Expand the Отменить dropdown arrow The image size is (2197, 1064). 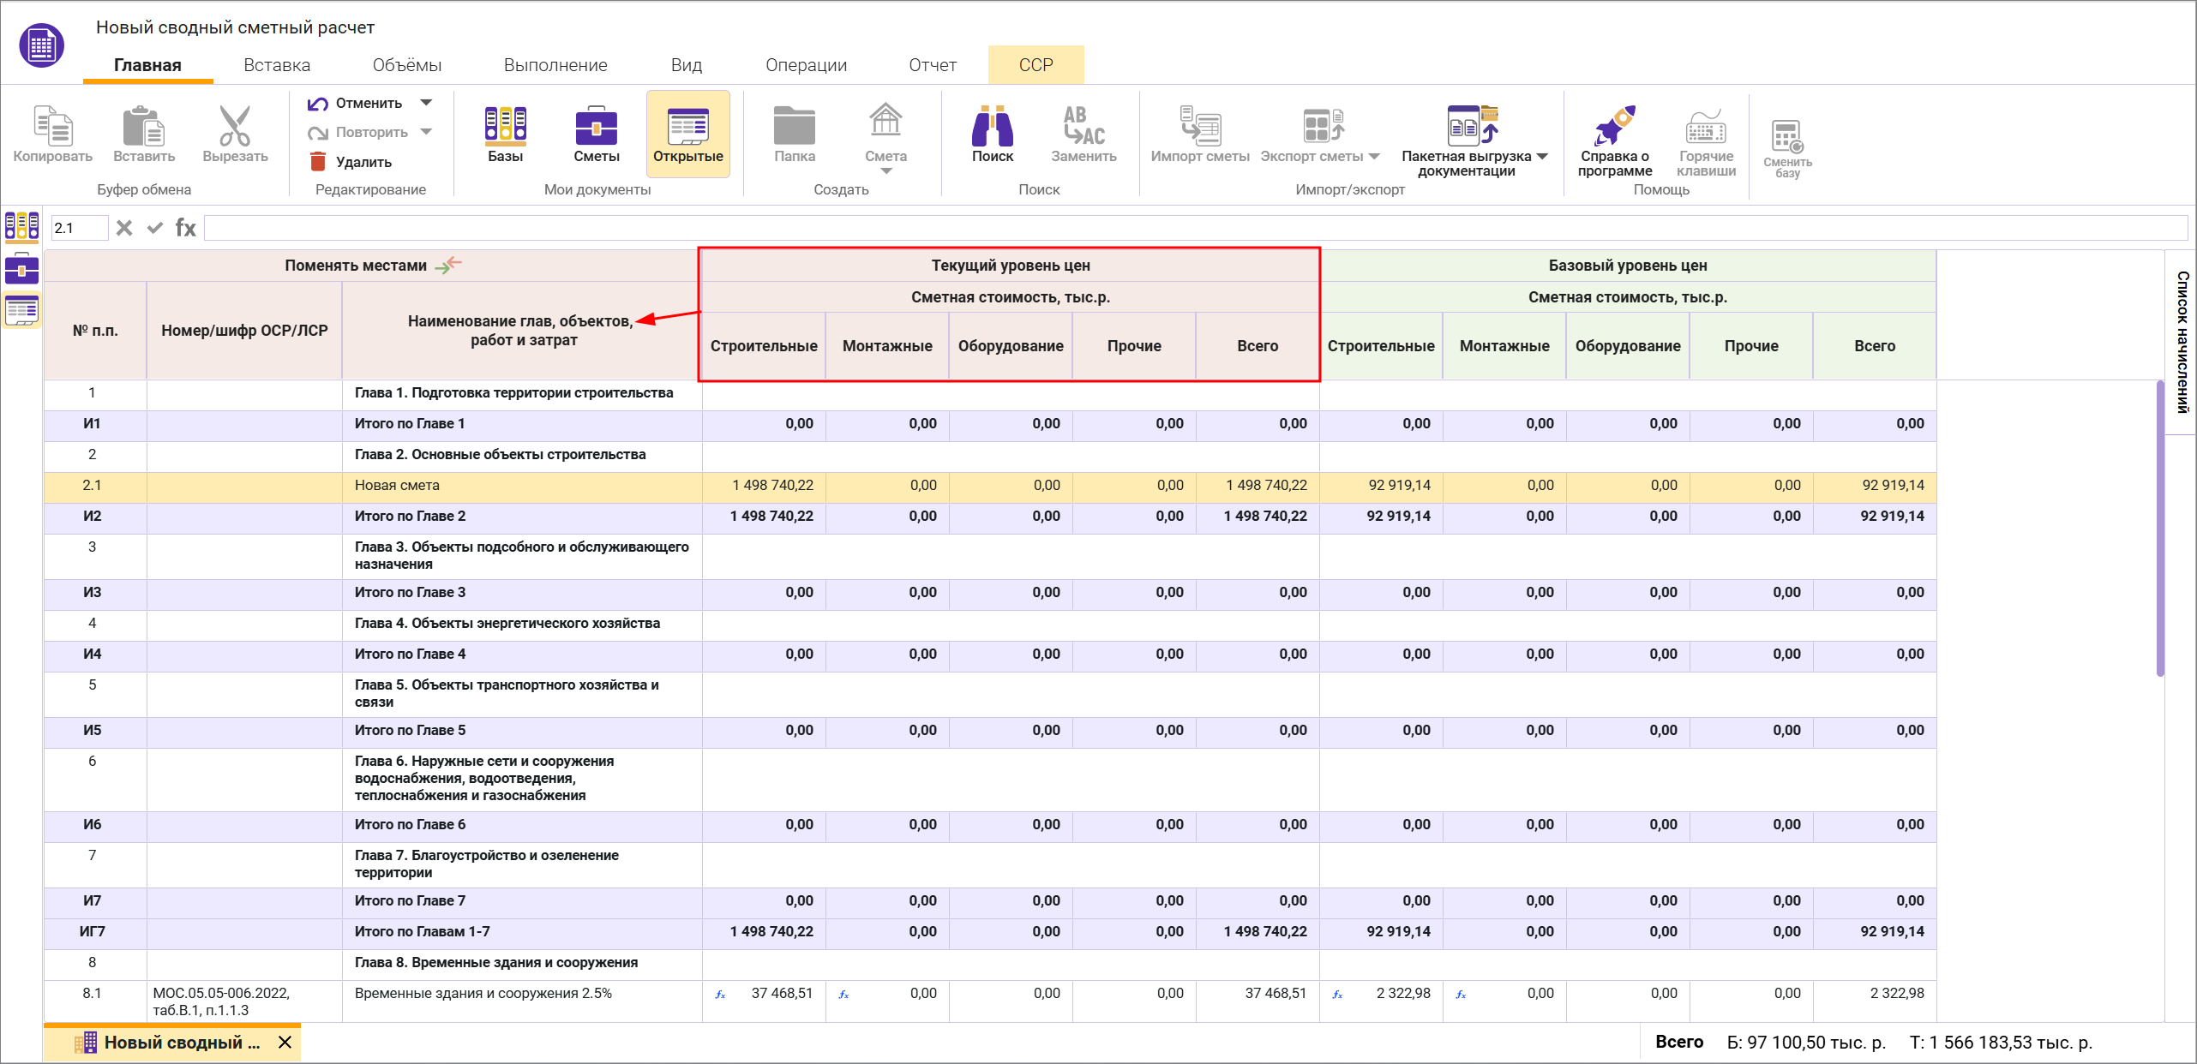tap(426, 103)
